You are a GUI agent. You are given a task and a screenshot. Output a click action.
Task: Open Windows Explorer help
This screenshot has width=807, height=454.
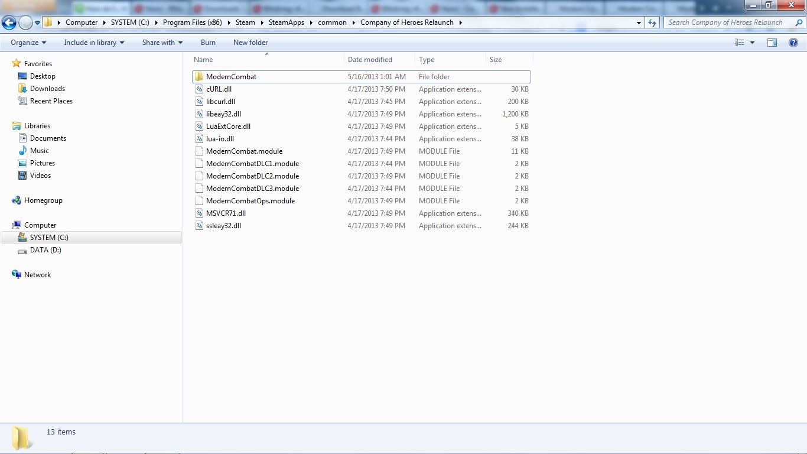(x=793, y=43)
